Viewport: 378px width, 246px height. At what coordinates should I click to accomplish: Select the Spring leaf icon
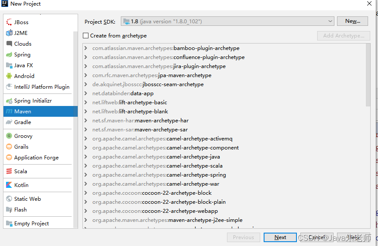(9, 54)
